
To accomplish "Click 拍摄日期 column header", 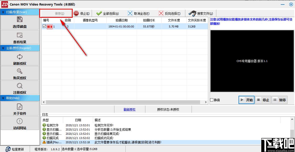I will (x=122, y=20).
